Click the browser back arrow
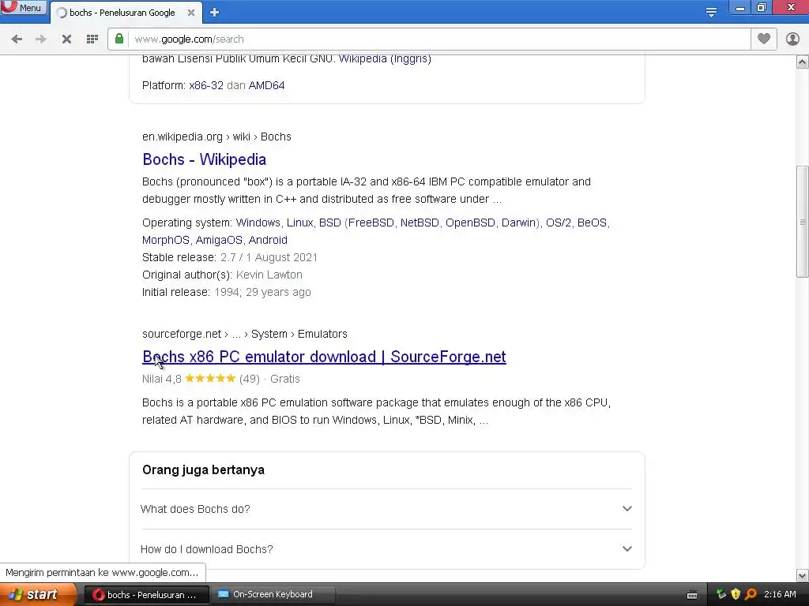The height and width of the screenshot is (606, 809). click(x=17, y=39)
